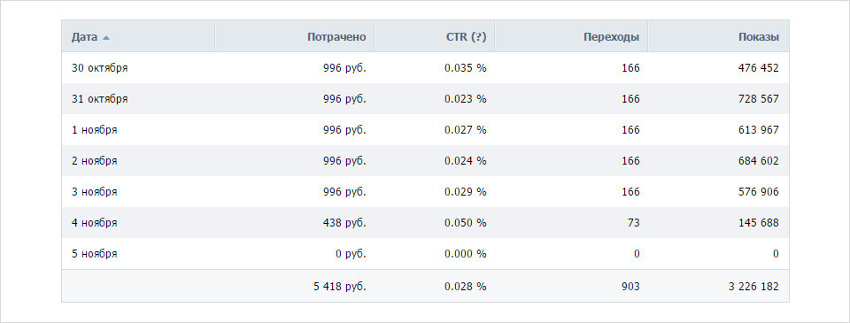Click the total 5 418 руб. cell
Image resolution: width=850 pixels, height=323 pixels.
pos(339,287)
